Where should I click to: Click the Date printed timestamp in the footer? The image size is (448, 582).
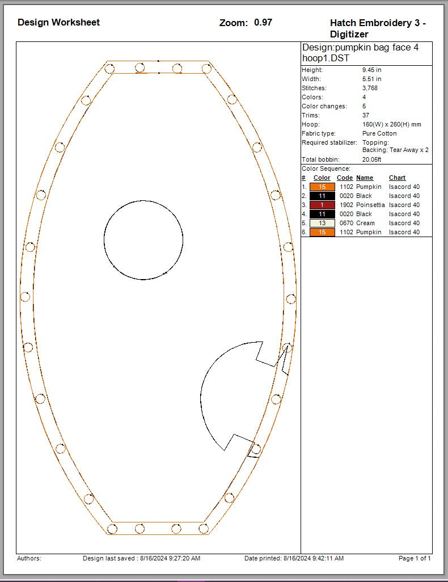(294, 558)
